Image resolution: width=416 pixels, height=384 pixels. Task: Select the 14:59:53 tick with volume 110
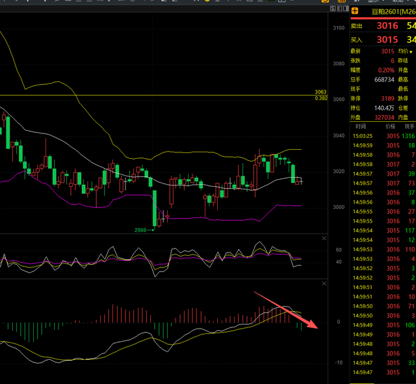tap(383, 250)
